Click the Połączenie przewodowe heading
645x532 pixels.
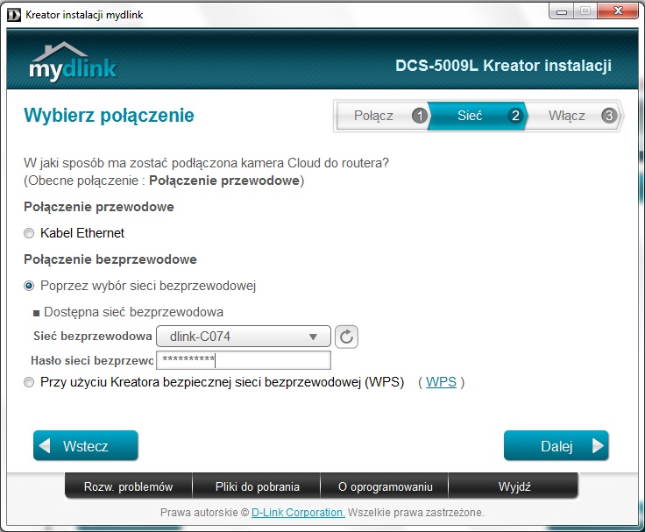[99, 207]
